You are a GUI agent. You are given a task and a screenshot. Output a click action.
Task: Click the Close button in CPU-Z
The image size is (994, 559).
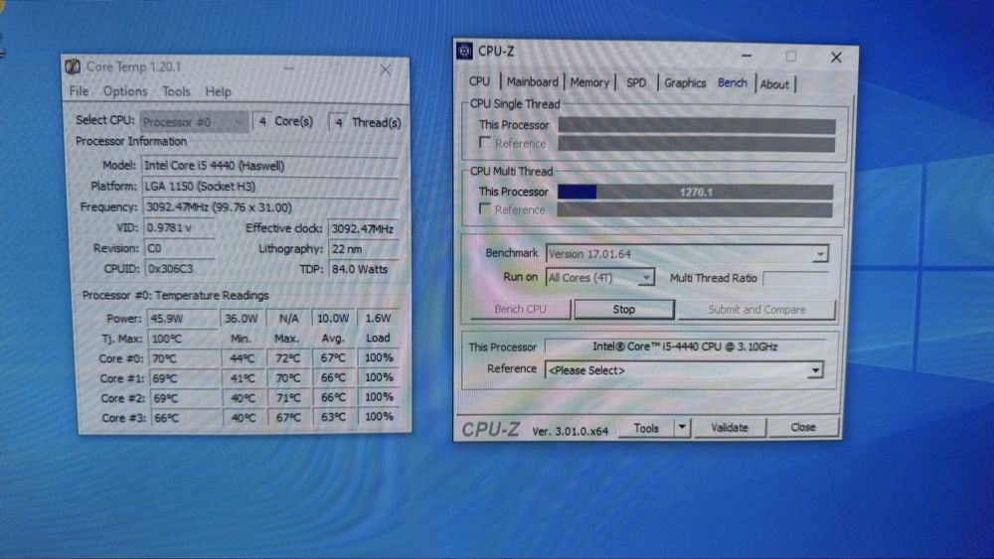[x=802, y=427]
